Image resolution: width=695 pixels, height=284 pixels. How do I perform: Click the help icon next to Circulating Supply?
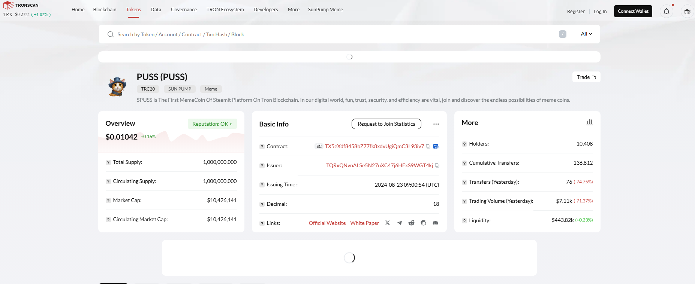[x=108, y=181]
